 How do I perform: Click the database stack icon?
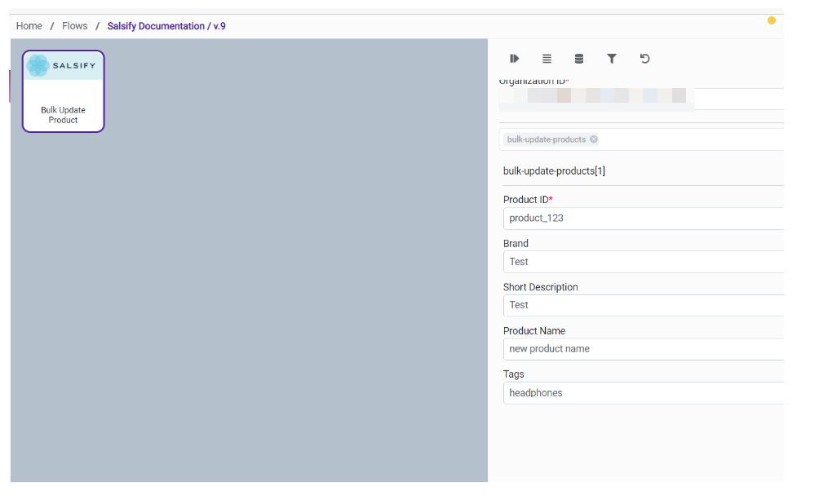click(x=579, y=59)
